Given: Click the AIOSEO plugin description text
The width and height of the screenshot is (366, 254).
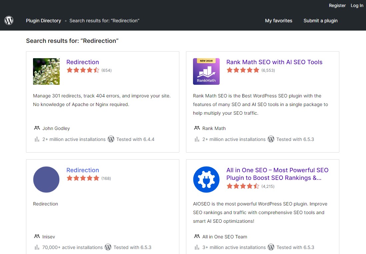Looking at the screenshot, I should pos(260,212).
